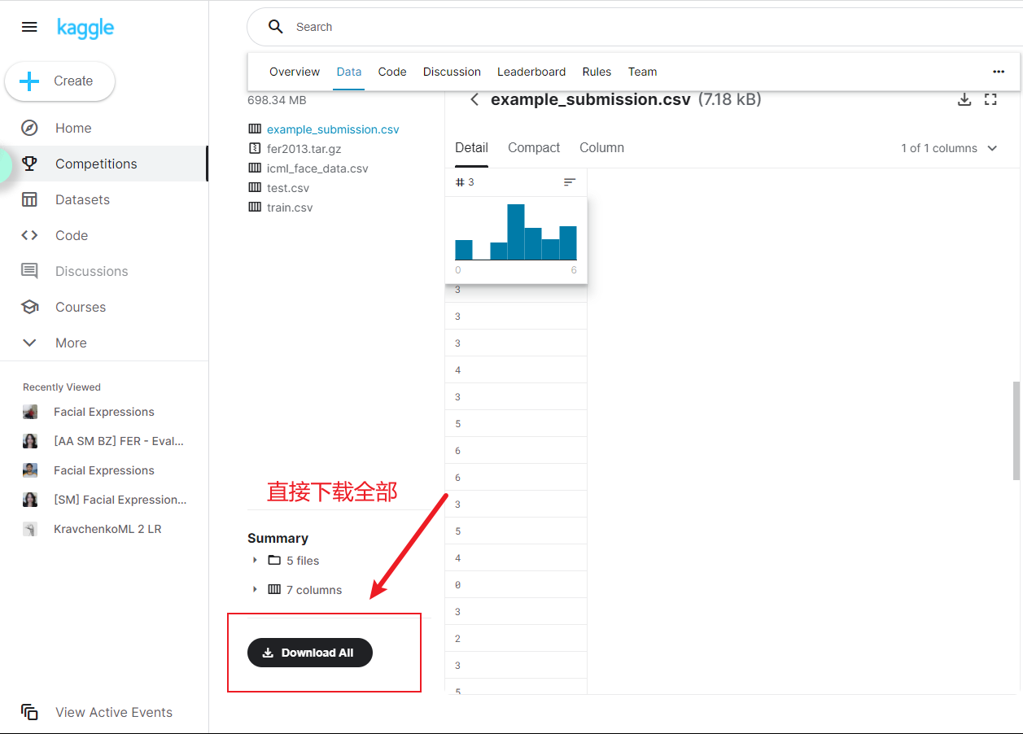Click the table icon beside 7 columns
1023x734 pixels.
pyautogui.click(x=274, y=589)
